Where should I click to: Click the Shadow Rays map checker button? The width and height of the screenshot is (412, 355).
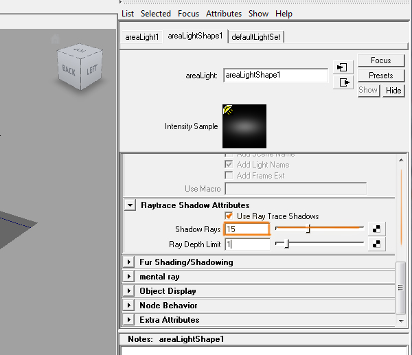(x=376, y=229)
